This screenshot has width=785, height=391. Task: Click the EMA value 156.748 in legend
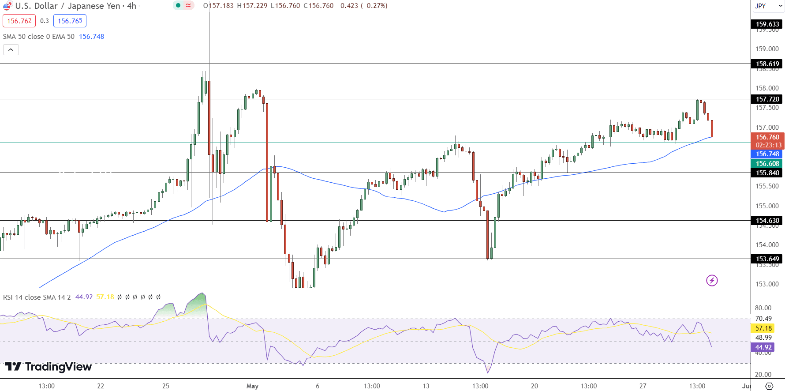pos(92,37)
